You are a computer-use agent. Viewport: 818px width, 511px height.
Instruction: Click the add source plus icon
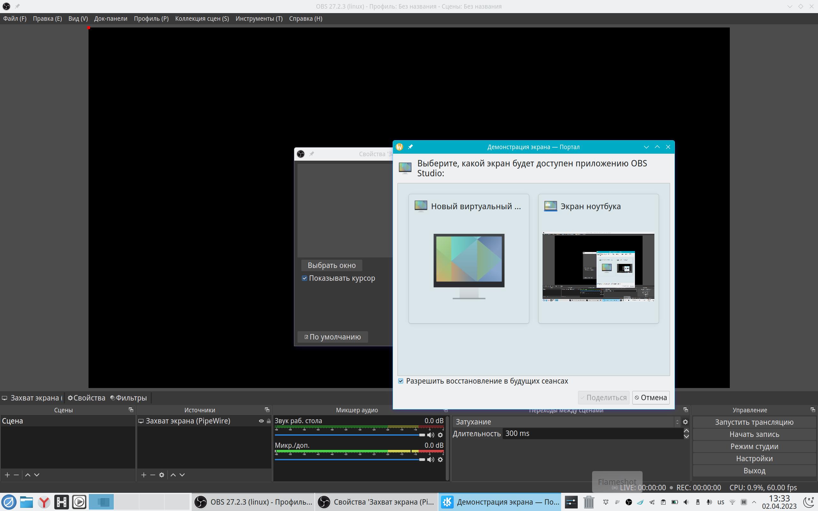coord(144,475)
